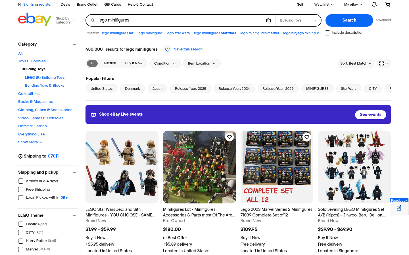Viewport: 409px width, 255px height.
Task: Click the Shipping to location pin icon
Action: [x=20, y=156]
